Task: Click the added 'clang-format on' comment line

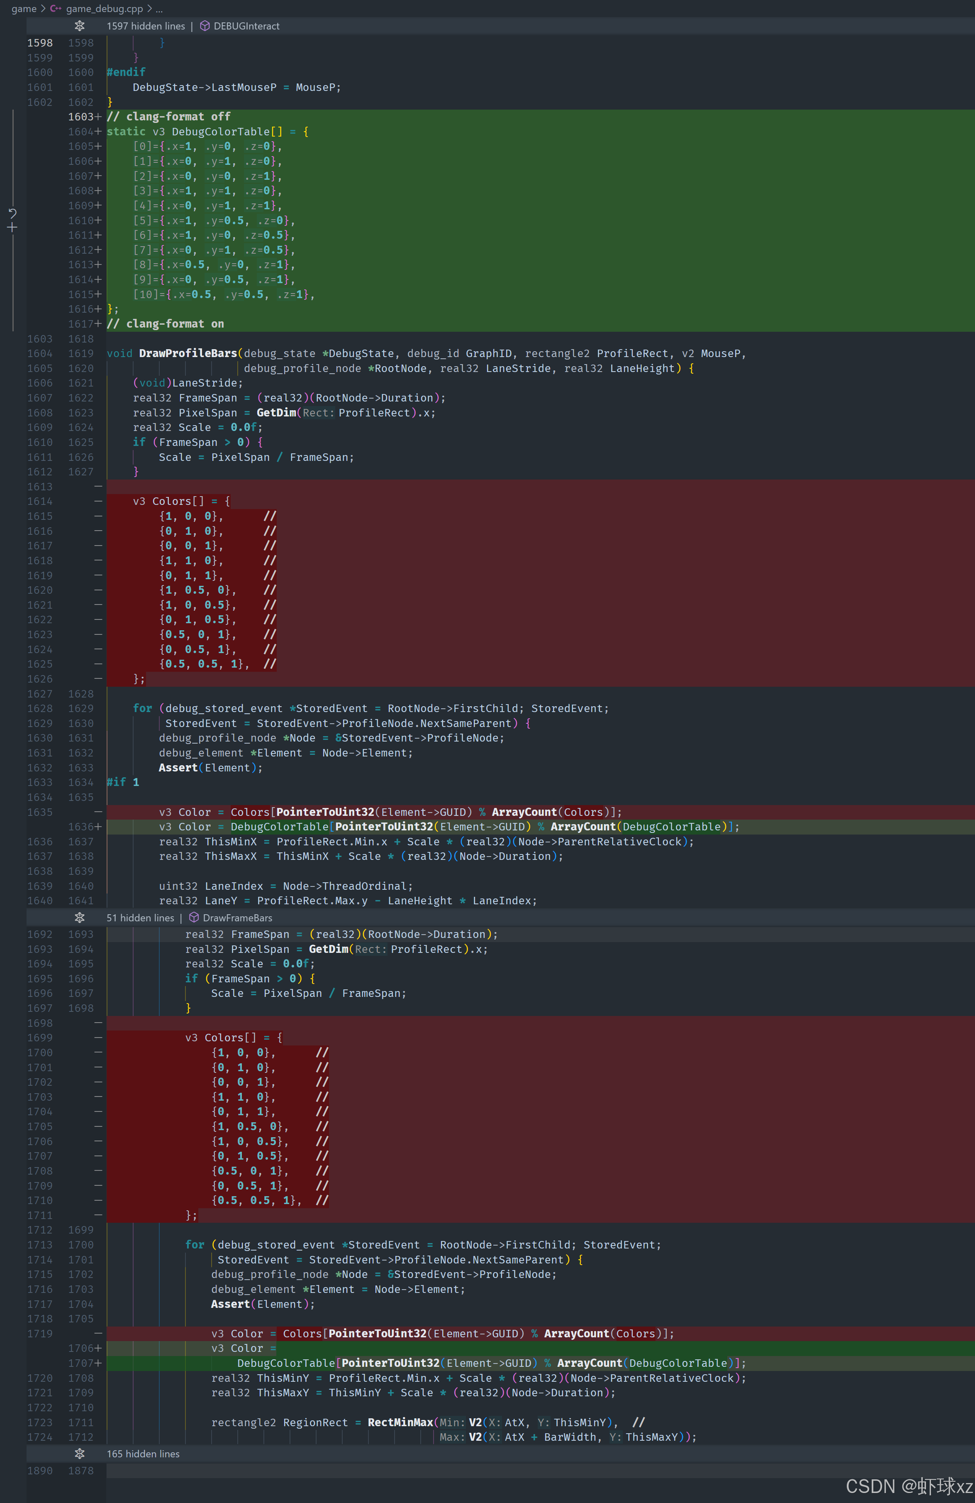Action: point(166,324)
